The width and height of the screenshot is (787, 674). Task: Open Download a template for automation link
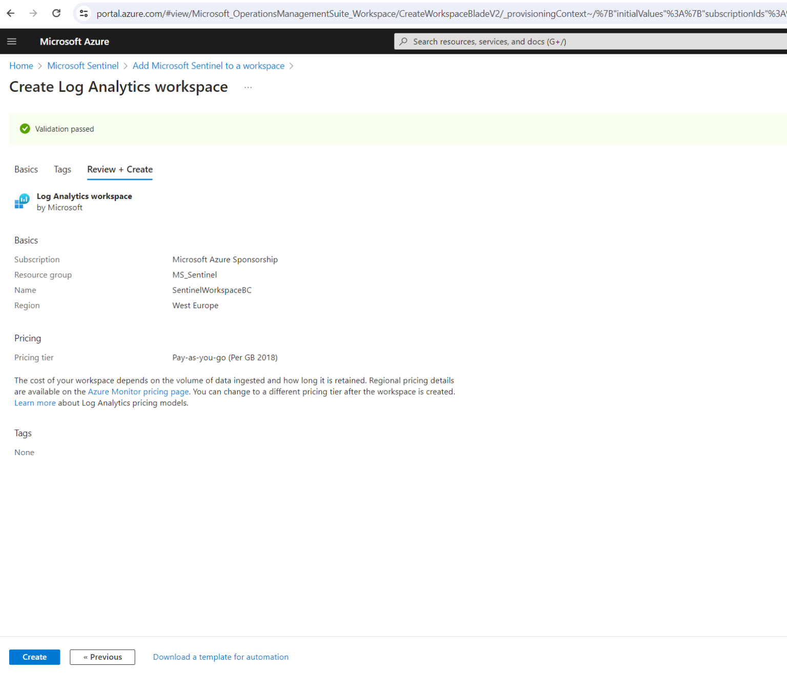[221, 657]
